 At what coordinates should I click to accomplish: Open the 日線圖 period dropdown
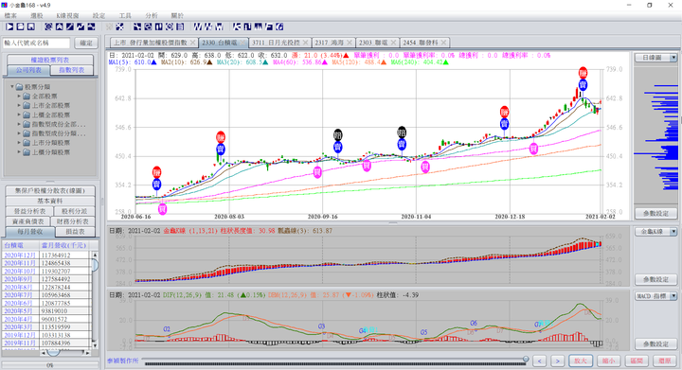(x=655, y=58)
